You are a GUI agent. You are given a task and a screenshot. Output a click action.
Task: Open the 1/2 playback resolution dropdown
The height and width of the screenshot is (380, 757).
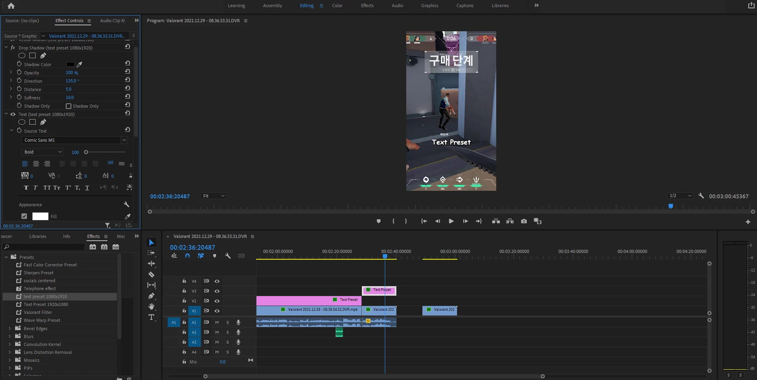680,196
